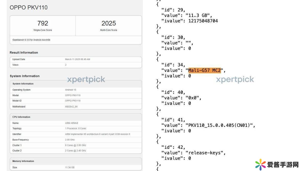This screenshot has height=171, width=302.
Task: Click the Result Information heading
Action: click(x=24, y=53)
